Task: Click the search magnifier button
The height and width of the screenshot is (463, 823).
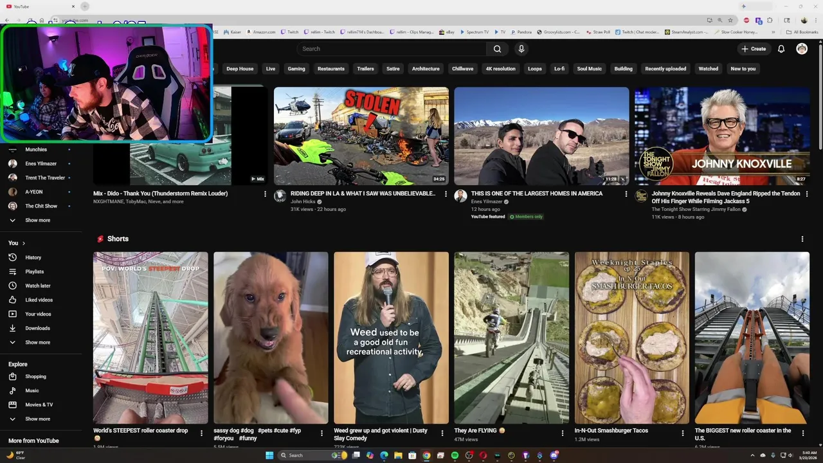Action: pos(497,49)
